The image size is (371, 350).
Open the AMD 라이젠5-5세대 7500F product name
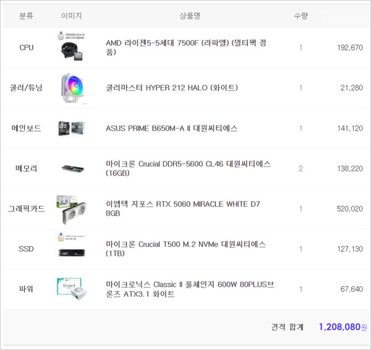(186, 48)
